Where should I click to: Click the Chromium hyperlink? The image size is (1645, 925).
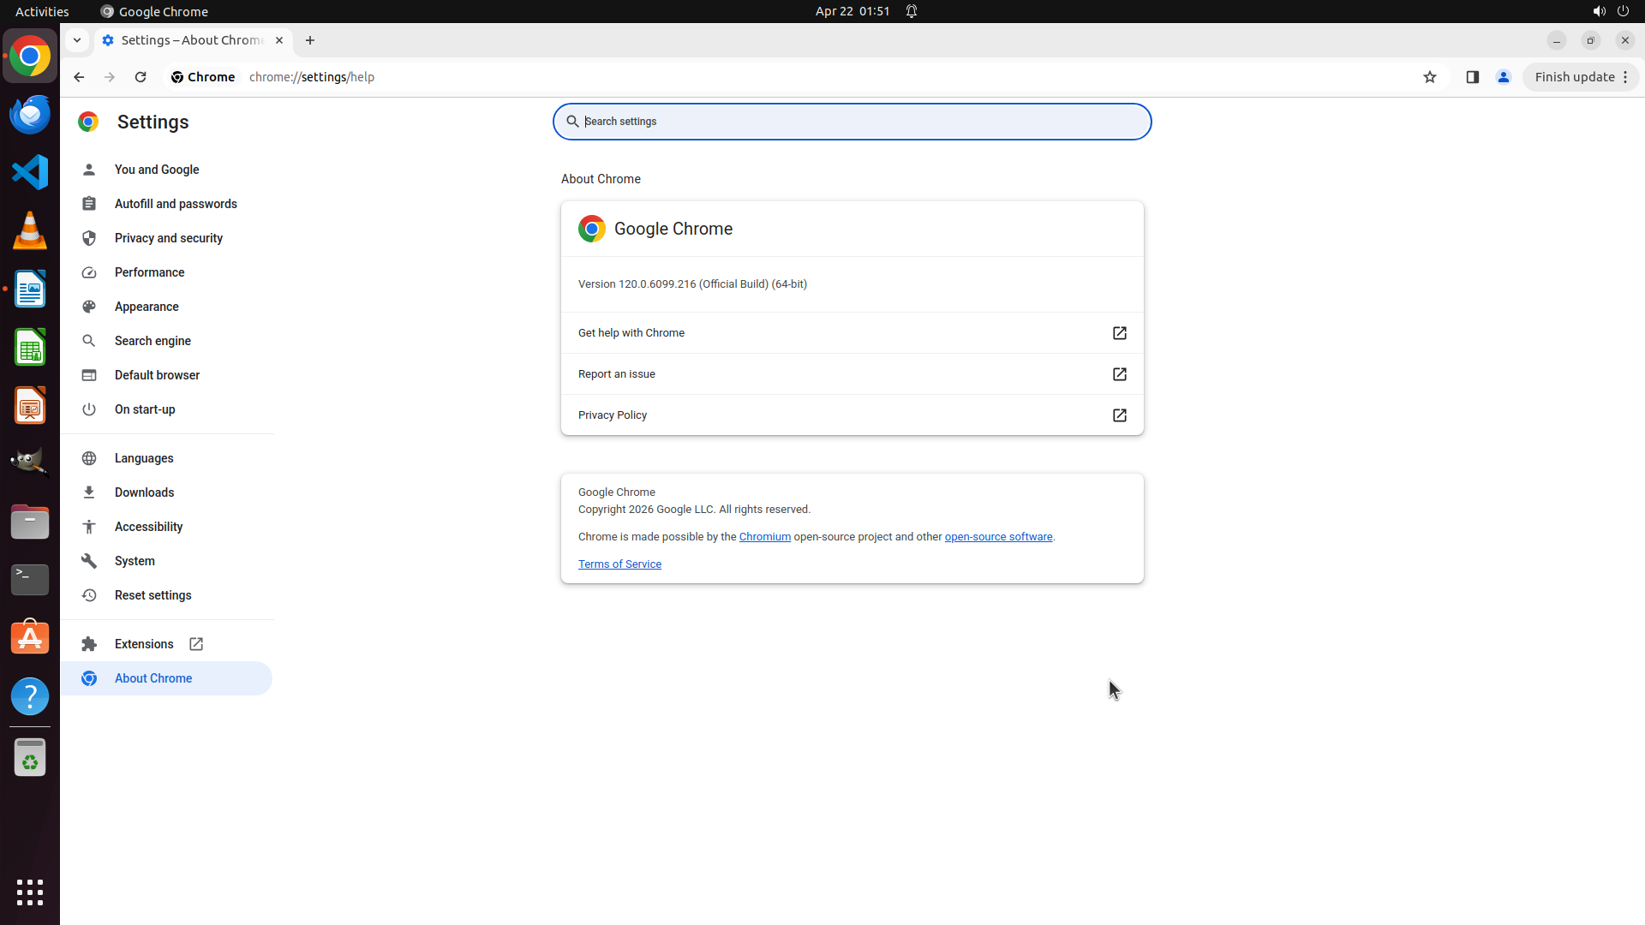pos(764,537)
